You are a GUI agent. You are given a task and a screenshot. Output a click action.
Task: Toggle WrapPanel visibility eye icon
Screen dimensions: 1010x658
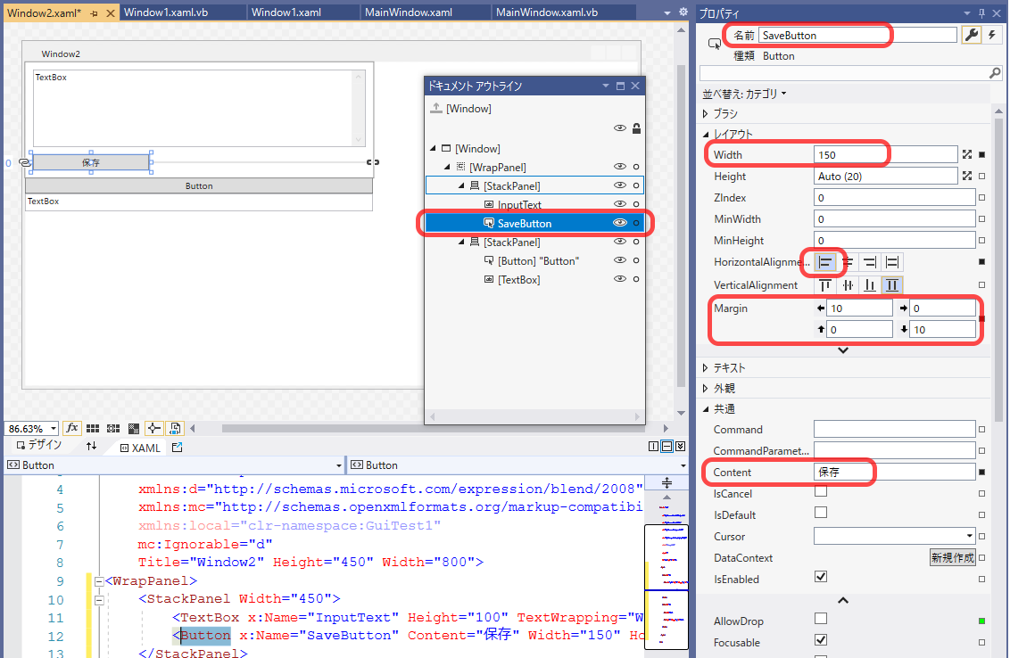(x=620, y=167)
